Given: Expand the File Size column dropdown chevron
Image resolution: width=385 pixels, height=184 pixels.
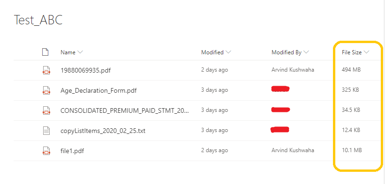Looking at the screenshot, I should (x=366, y=52).
